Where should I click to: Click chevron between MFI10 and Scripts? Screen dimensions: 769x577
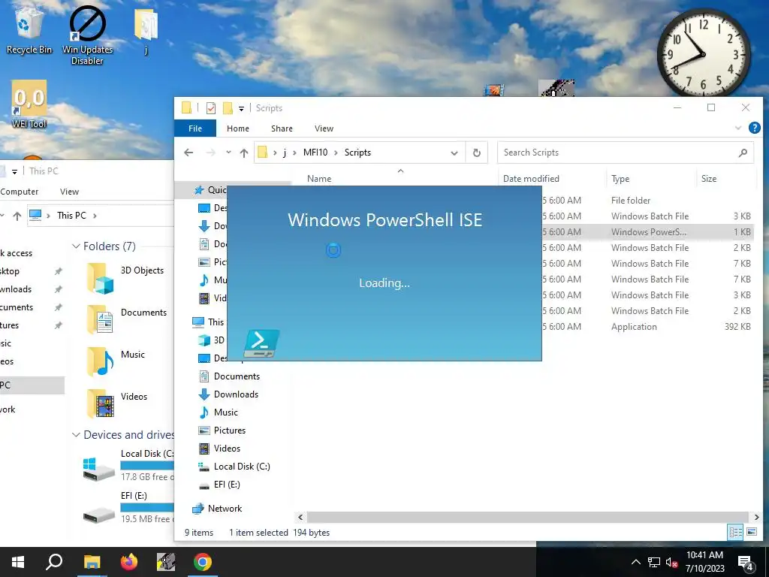[336, 153]
